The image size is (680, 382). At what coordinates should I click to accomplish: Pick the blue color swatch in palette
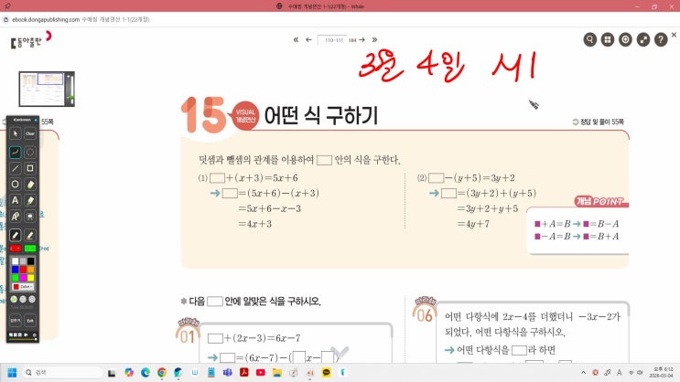click(16, 269)
